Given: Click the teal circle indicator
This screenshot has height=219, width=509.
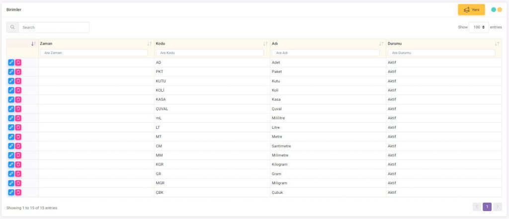Looking at the screenshot, I should (x=494, y=9).
